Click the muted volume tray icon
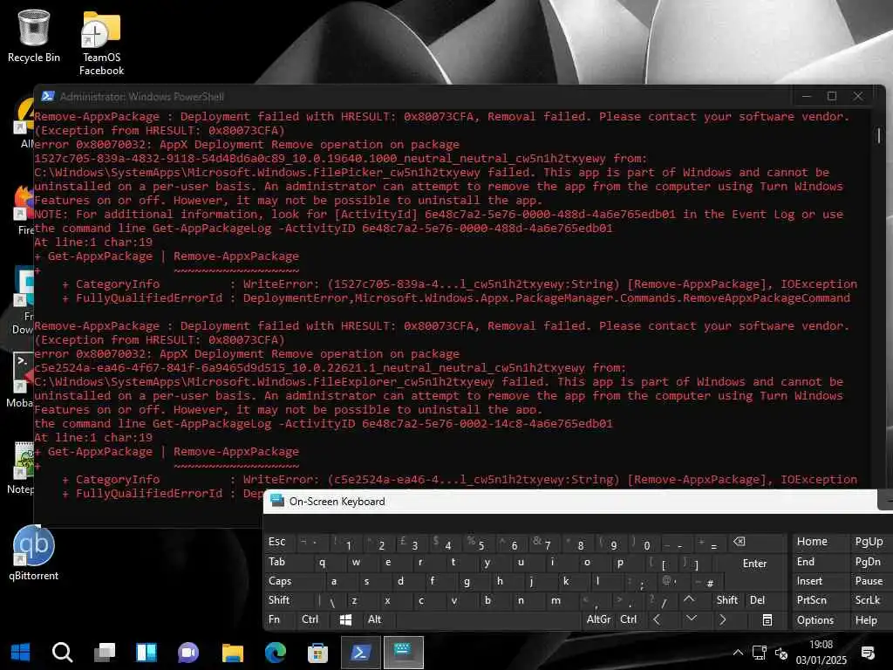Image resolution: width=893 pixels, height=670 pixels. [x=781, y=653]
